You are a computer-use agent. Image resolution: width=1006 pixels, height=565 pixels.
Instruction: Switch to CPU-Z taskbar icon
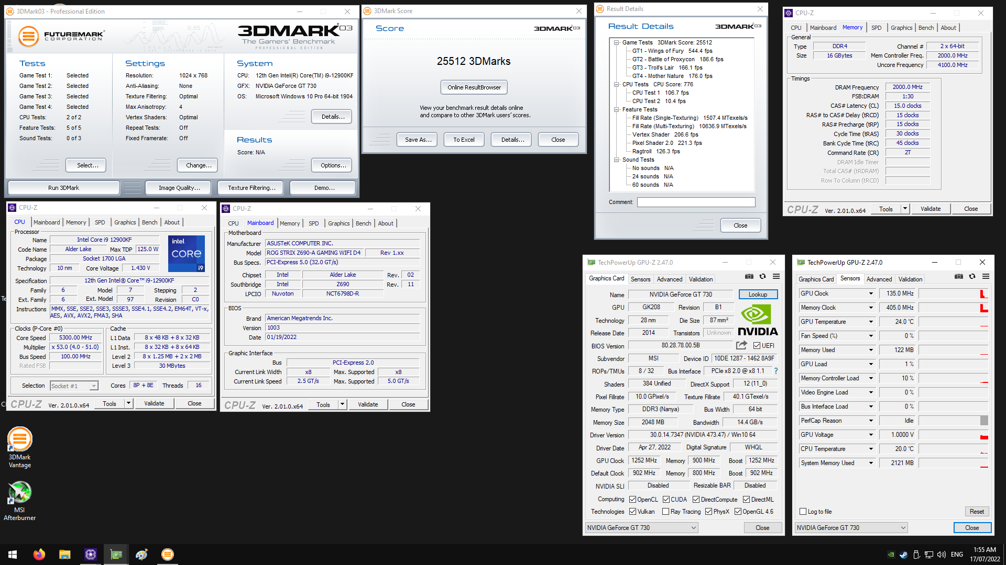(90, 555)
